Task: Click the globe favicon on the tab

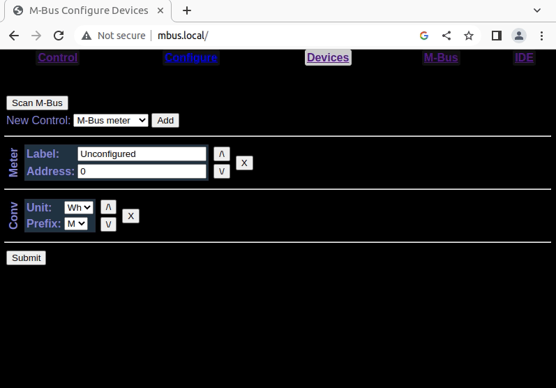Action: (x=18, y=10)
